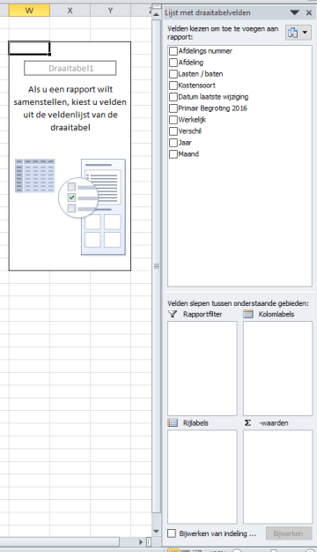The height and width of the screenshot is (552, 317).
Task: Close the draaitabelvelden pane
Action: pos(309,12)
